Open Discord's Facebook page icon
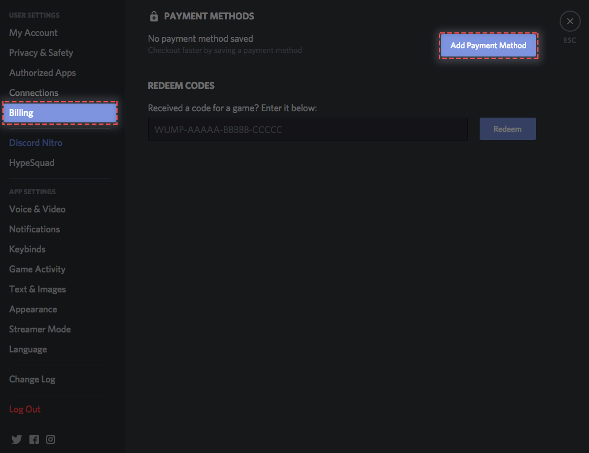This screenshot has width=589, height=453. [x=34, y=439]
